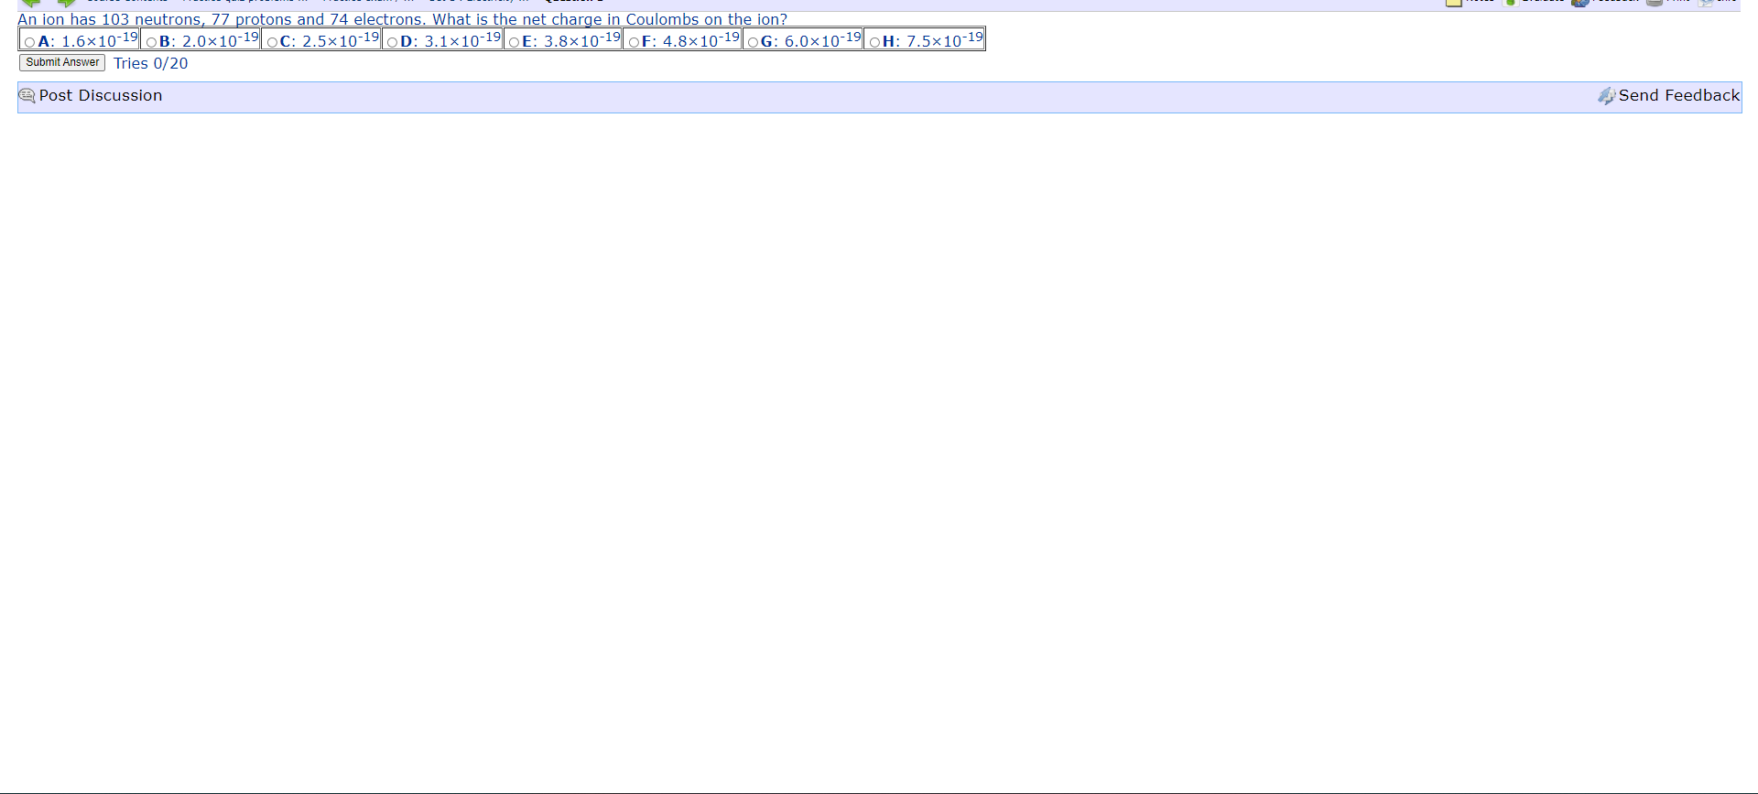
Task: Pick radio button C: 2.5×10⁻¹⁹
Action: tap(272, 42)
